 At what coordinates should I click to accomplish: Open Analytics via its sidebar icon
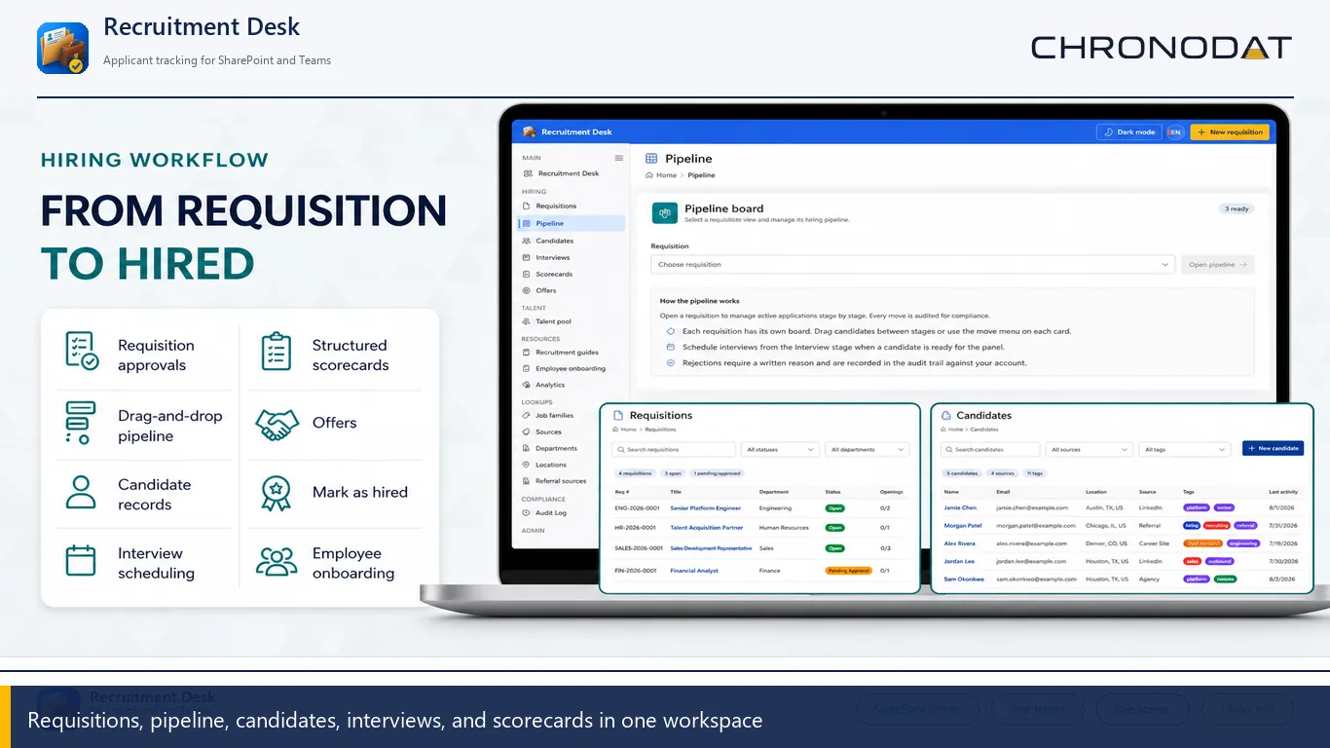pyautogui.click(x=527, y=385)
